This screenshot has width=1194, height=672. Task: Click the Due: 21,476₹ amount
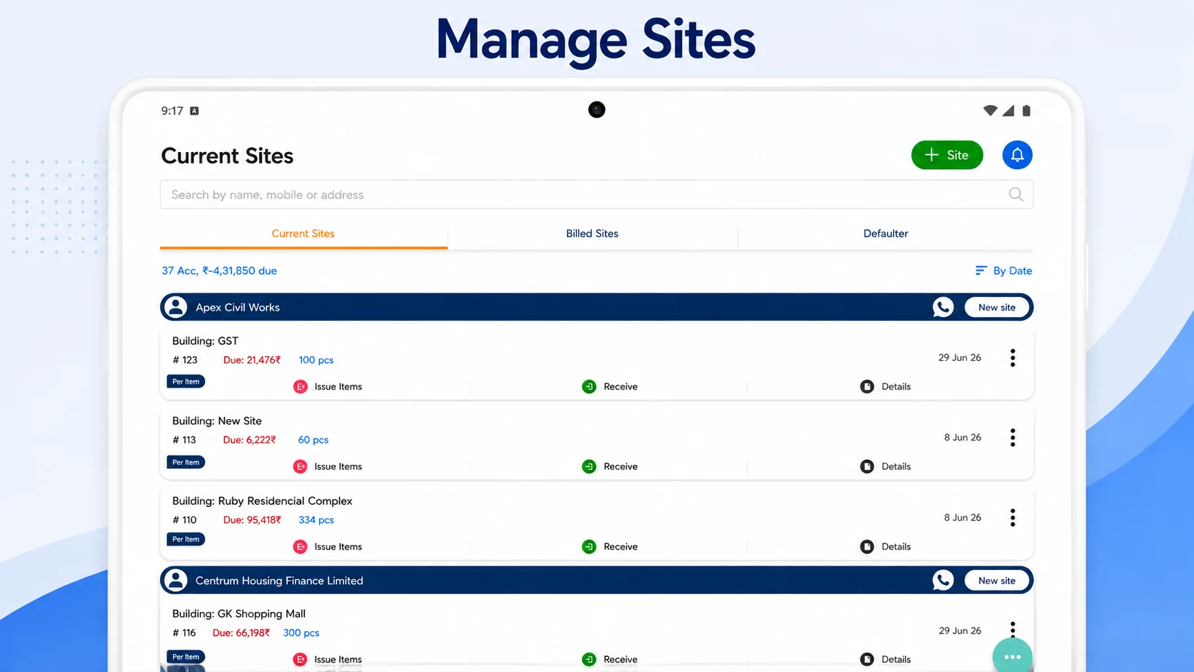(x=252, y=360)
